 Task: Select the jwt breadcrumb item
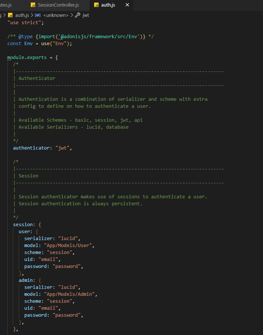point(86,15)
